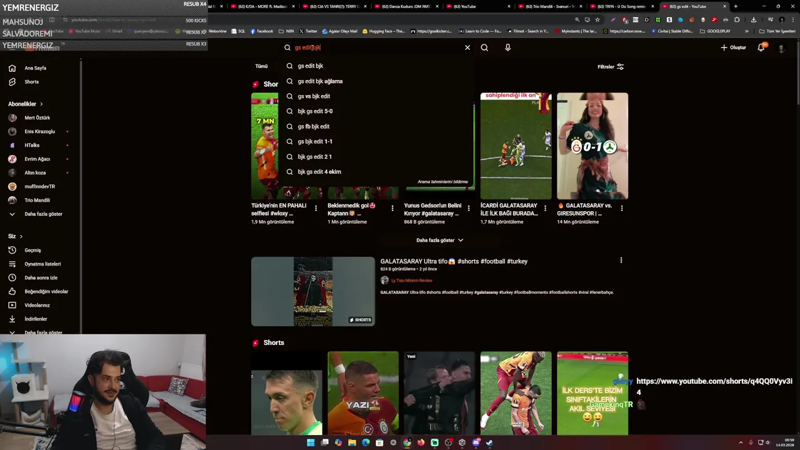
Task: Switch to "K/DA - MORE" browser tab
Action: 262,6
